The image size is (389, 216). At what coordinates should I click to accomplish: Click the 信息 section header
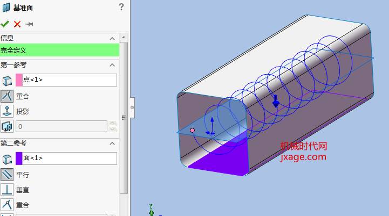point(59,38)
